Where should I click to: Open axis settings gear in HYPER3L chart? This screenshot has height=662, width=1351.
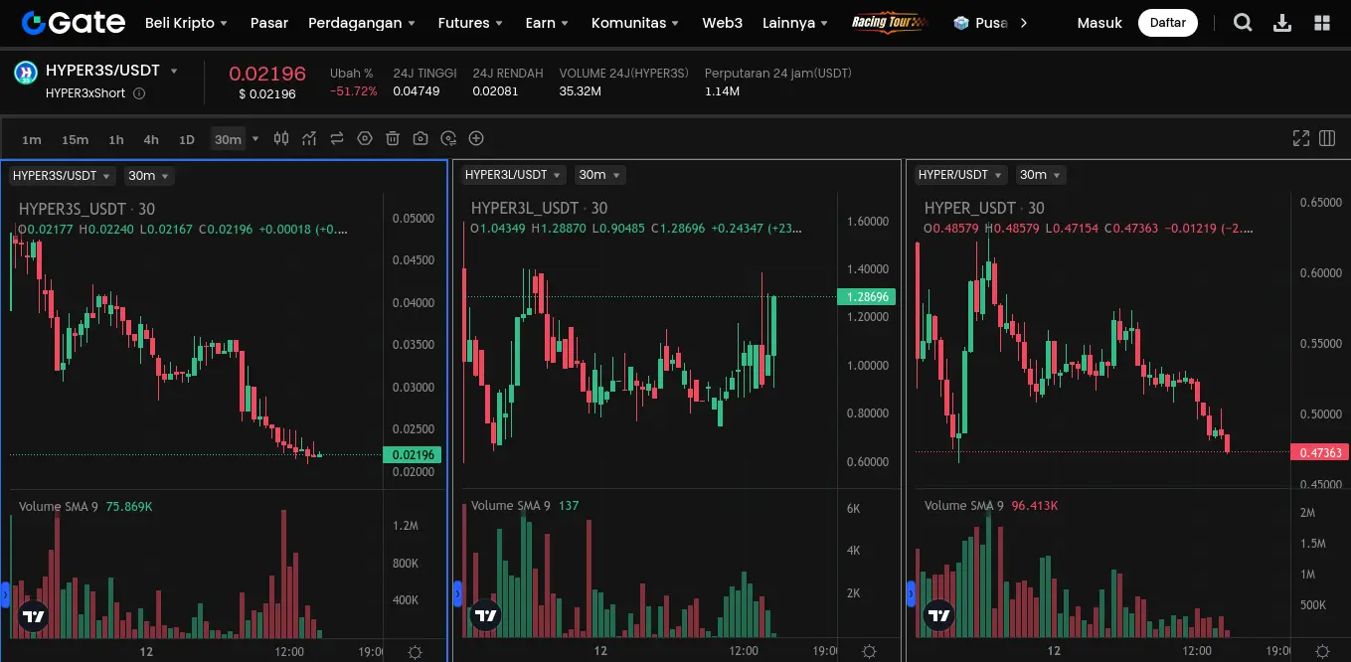[869, 652]
